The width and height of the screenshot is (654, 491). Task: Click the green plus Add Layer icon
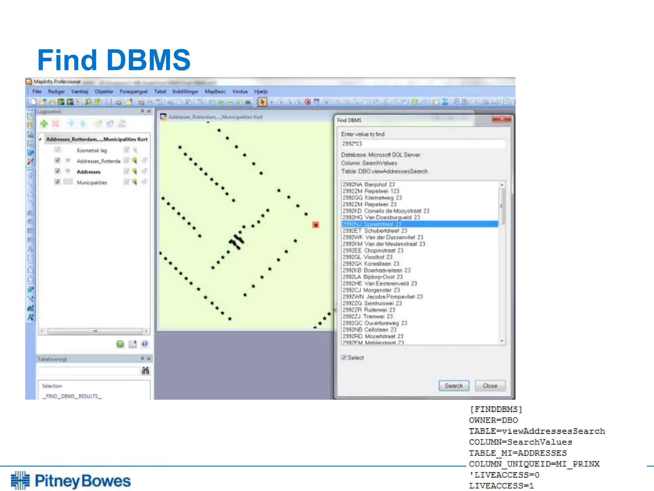click(44, 124)
